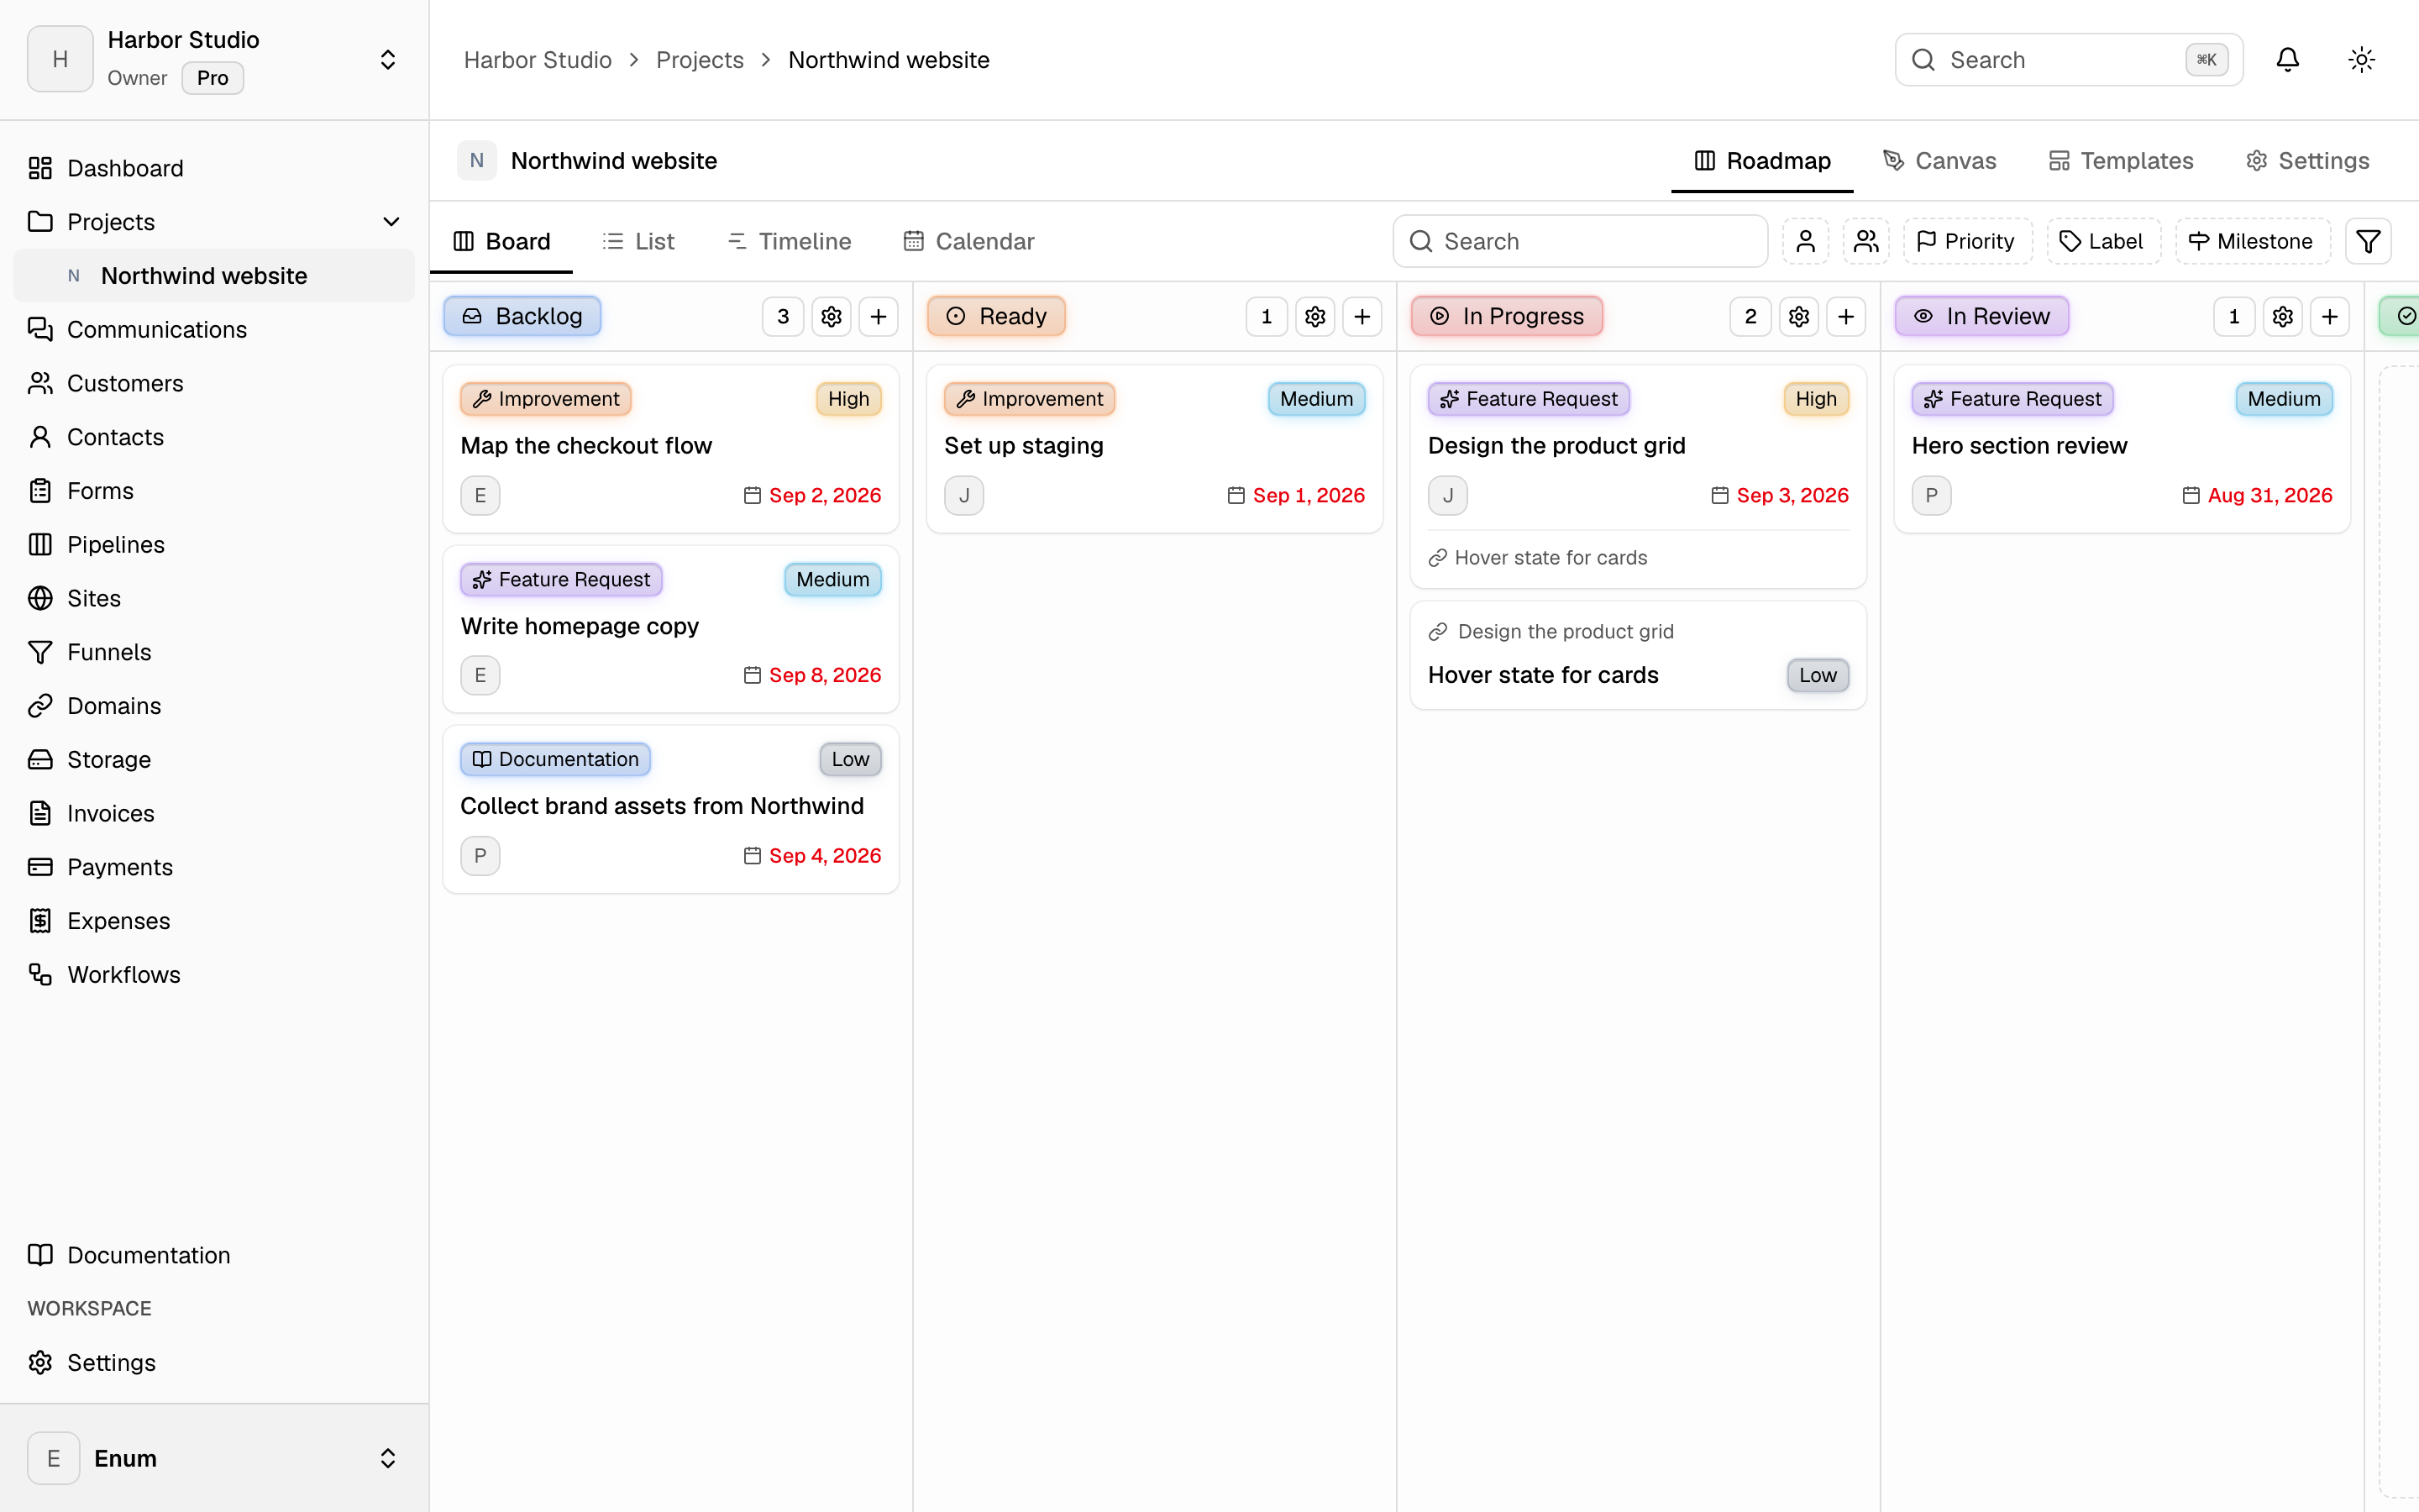Viewport: 2419px width, 1512px height.
Task: Open Label filter dropdown
Action: click(2103, 241)
